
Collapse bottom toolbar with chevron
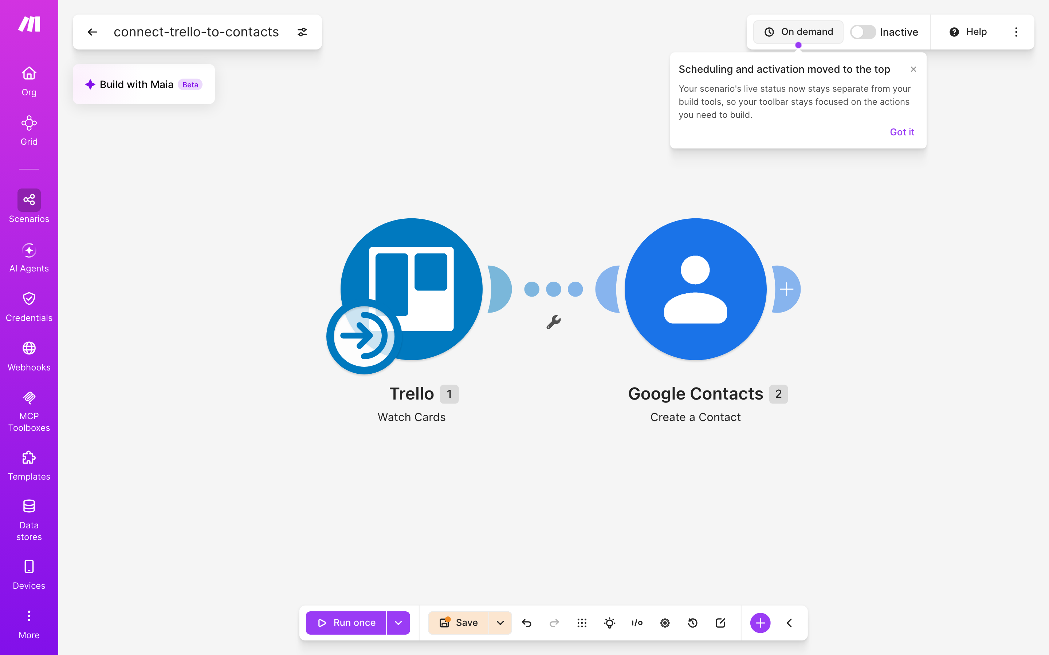tap(789, 623)
